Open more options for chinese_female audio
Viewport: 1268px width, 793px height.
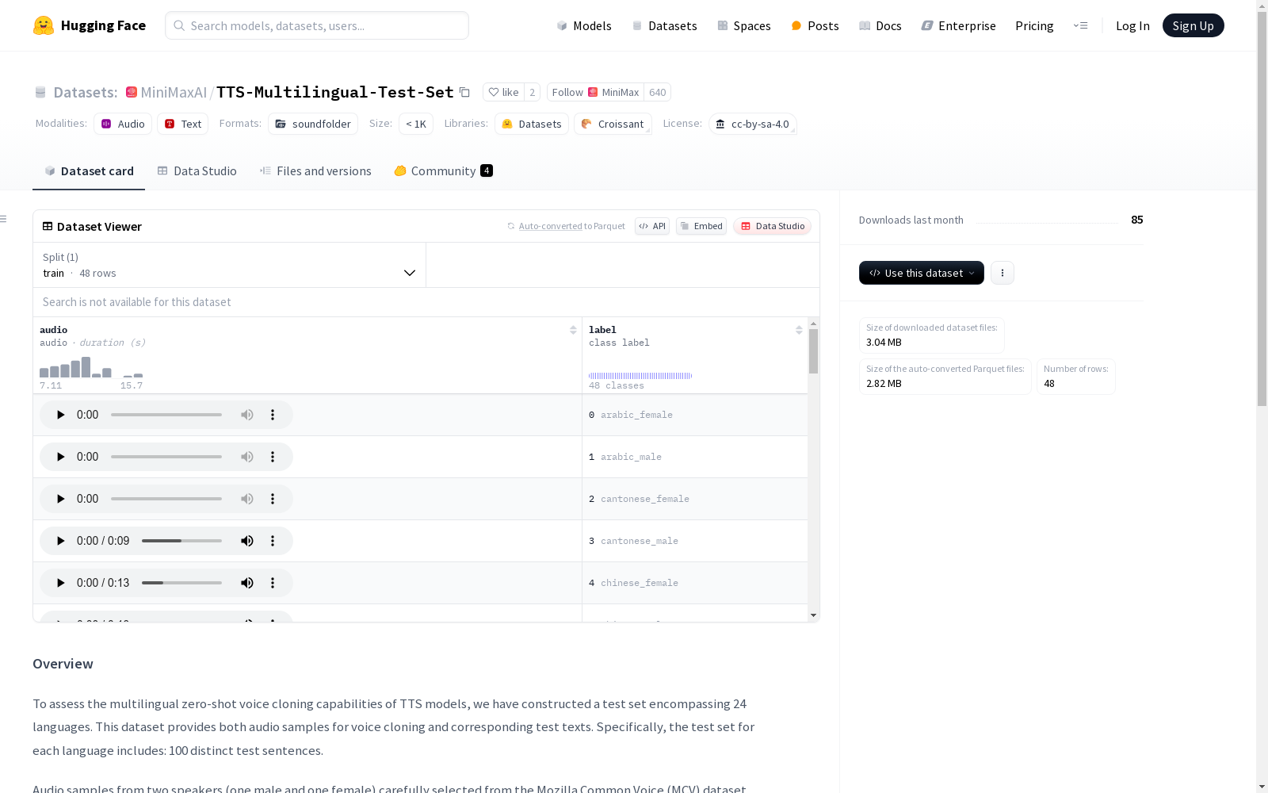click(273, 583)
